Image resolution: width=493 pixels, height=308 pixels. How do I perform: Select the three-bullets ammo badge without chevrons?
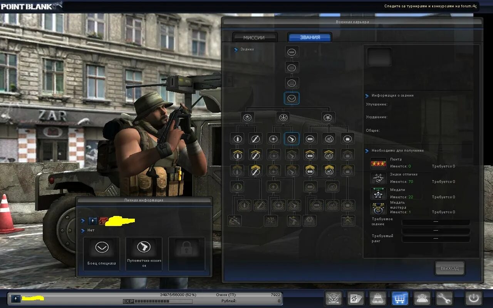click(x=310, y=139)
